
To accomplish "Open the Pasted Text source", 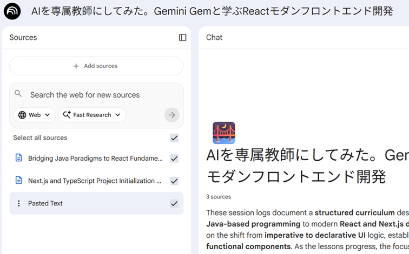I will tap(45, 203).
